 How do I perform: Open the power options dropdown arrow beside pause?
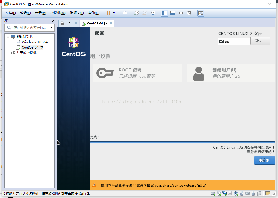pyautogui.click(x=114, y=13)
